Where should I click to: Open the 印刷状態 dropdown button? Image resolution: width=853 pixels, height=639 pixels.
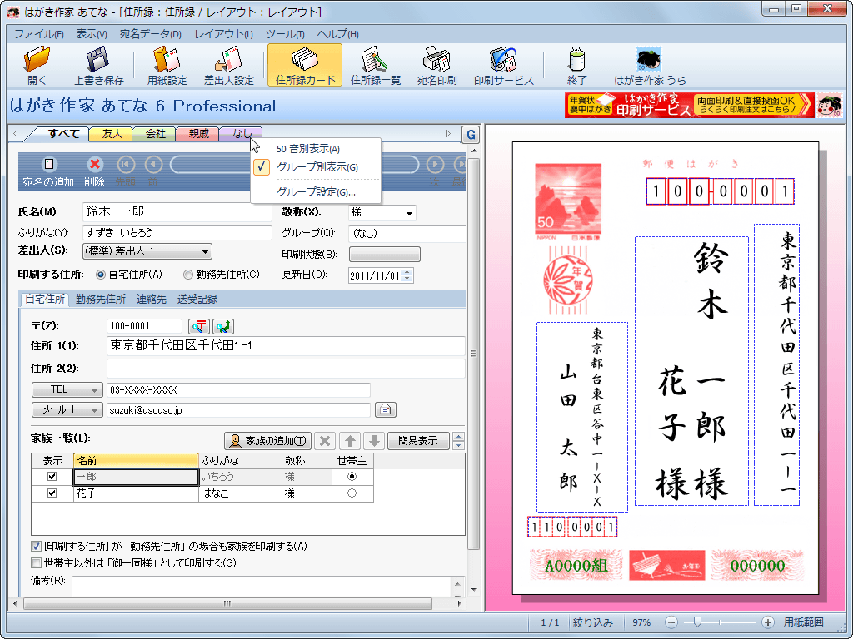385,255
